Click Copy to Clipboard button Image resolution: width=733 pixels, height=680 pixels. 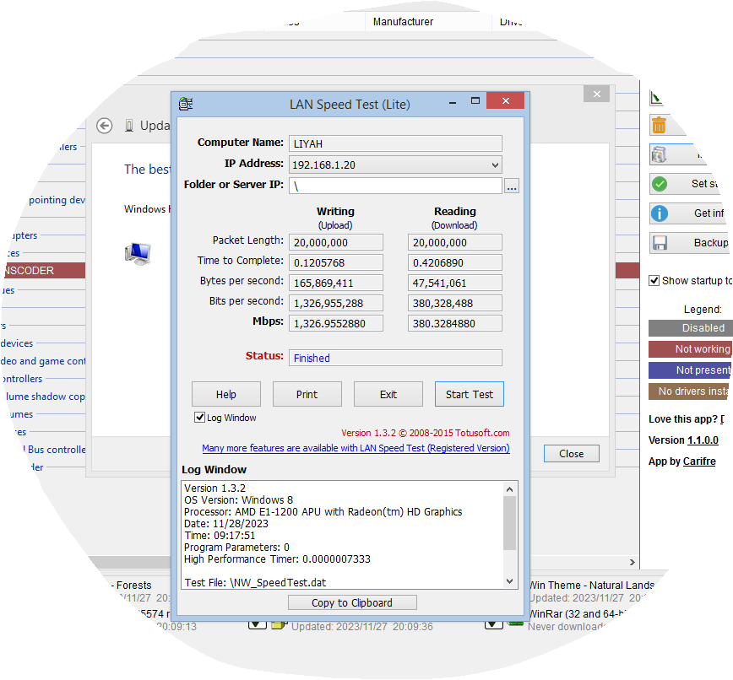pos(352,602)
